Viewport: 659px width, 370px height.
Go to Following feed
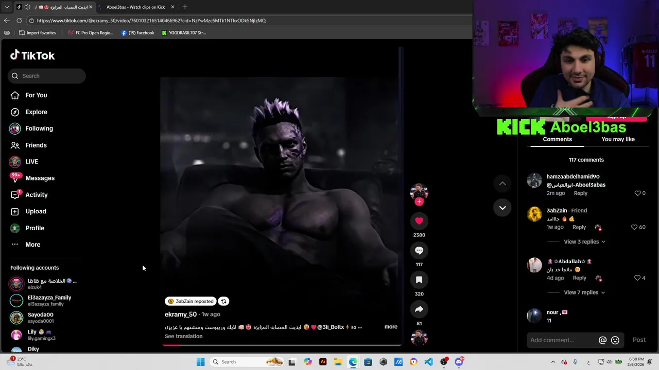click(32, 128)
